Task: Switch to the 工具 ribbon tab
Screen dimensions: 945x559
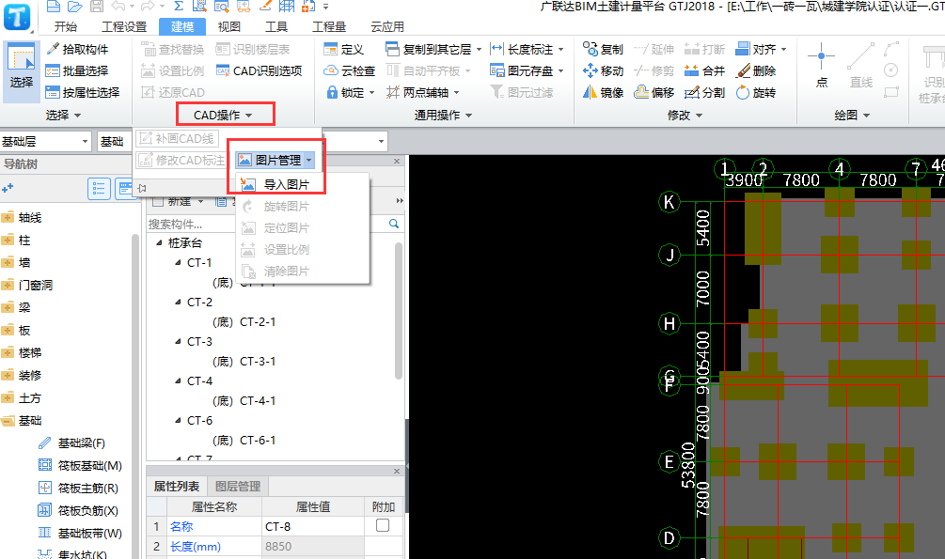Action: pyautogui.click(x=276, y=26)
